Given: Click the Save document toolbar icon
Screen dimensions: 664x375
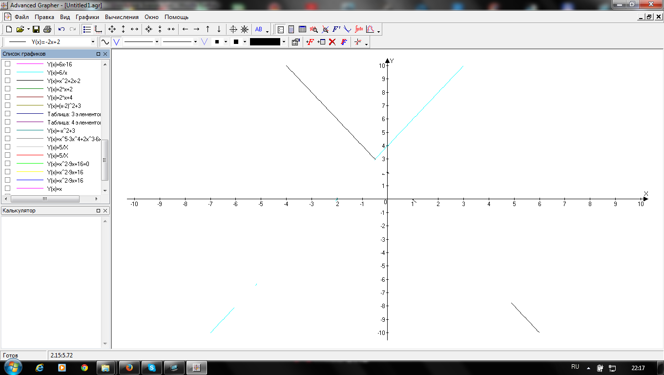Looking at the screenshot, I should [36, 29].
